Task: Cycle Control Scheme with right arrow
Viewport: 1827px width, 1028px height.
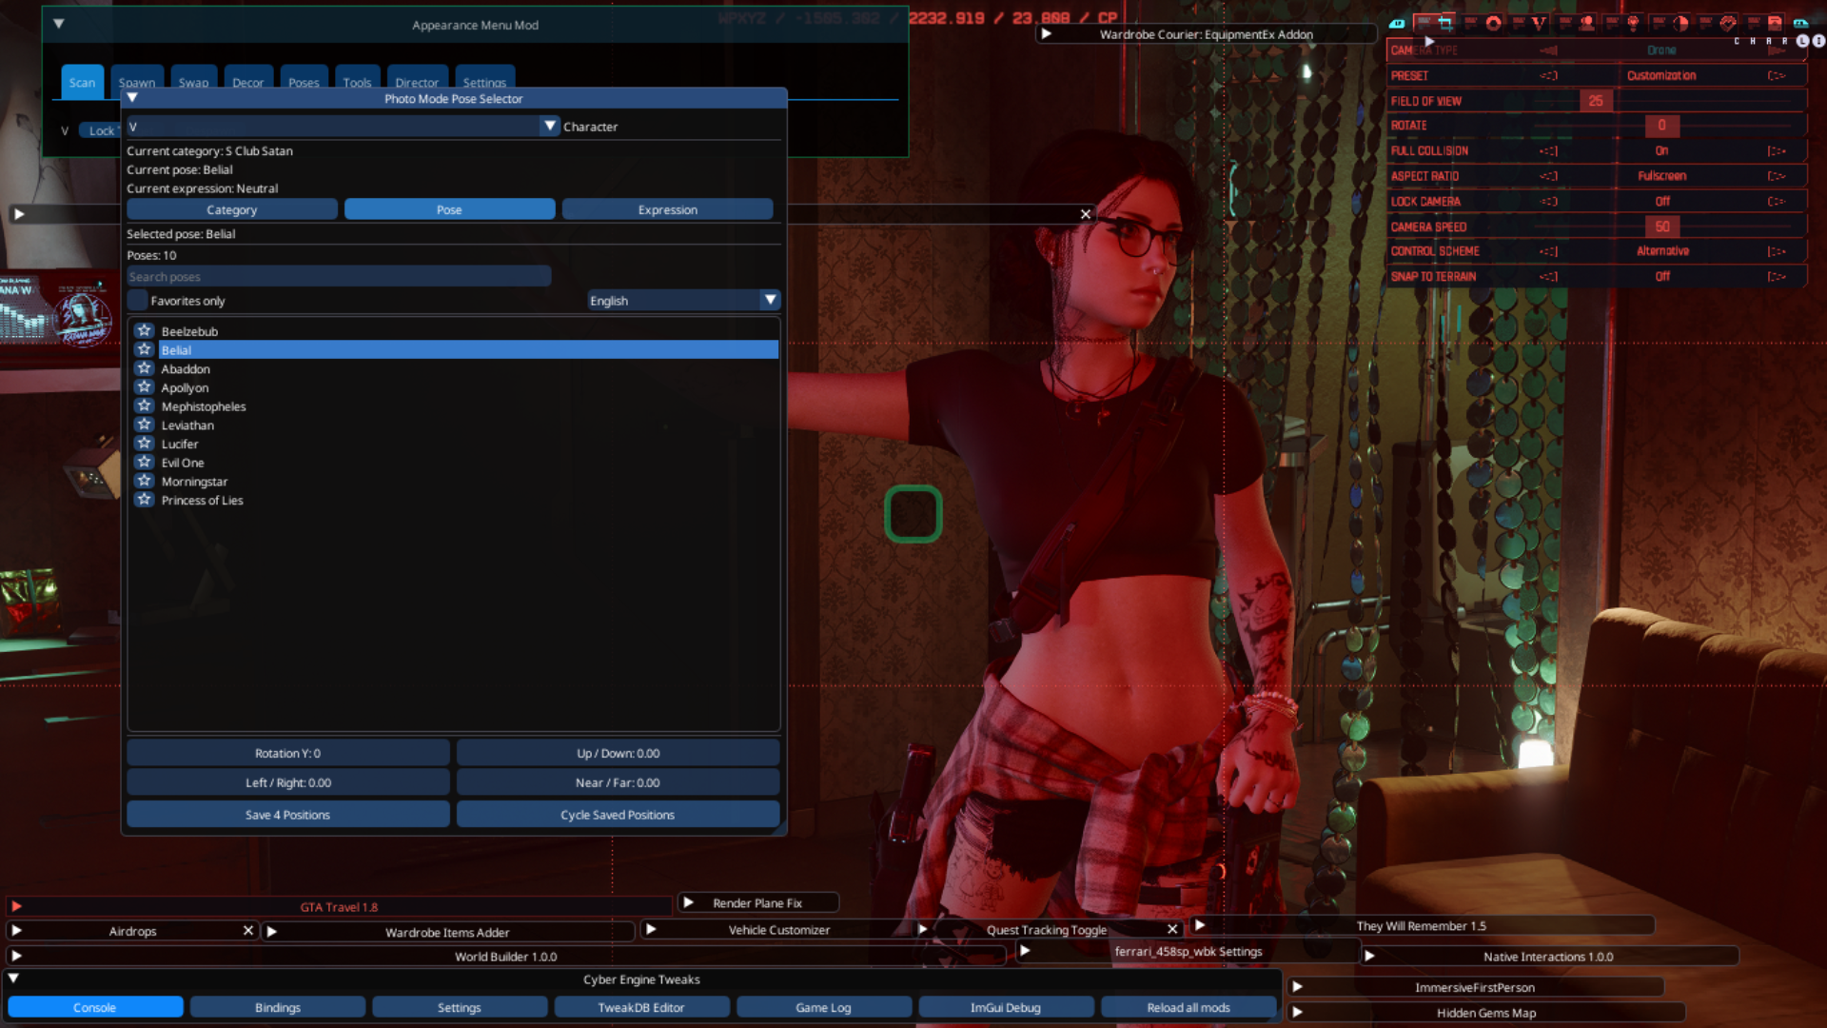Action: [x=1776, y=251]
